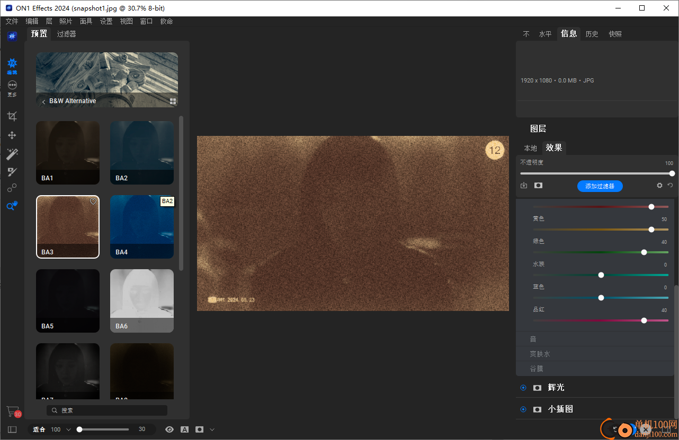
Task: Switch to the 不 tab
Action: [x=526, y=34]
